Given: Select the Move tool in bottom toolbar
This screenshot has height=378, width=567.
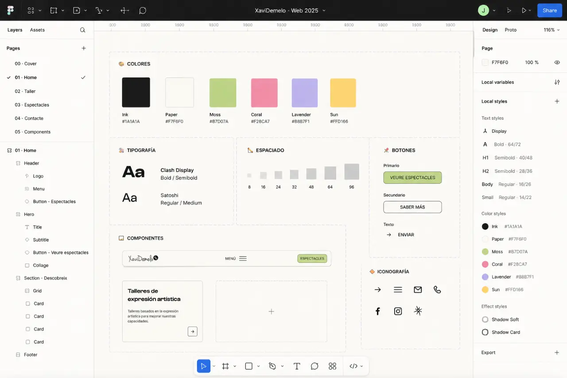Looking at the screenshot, I should point(204,366).
